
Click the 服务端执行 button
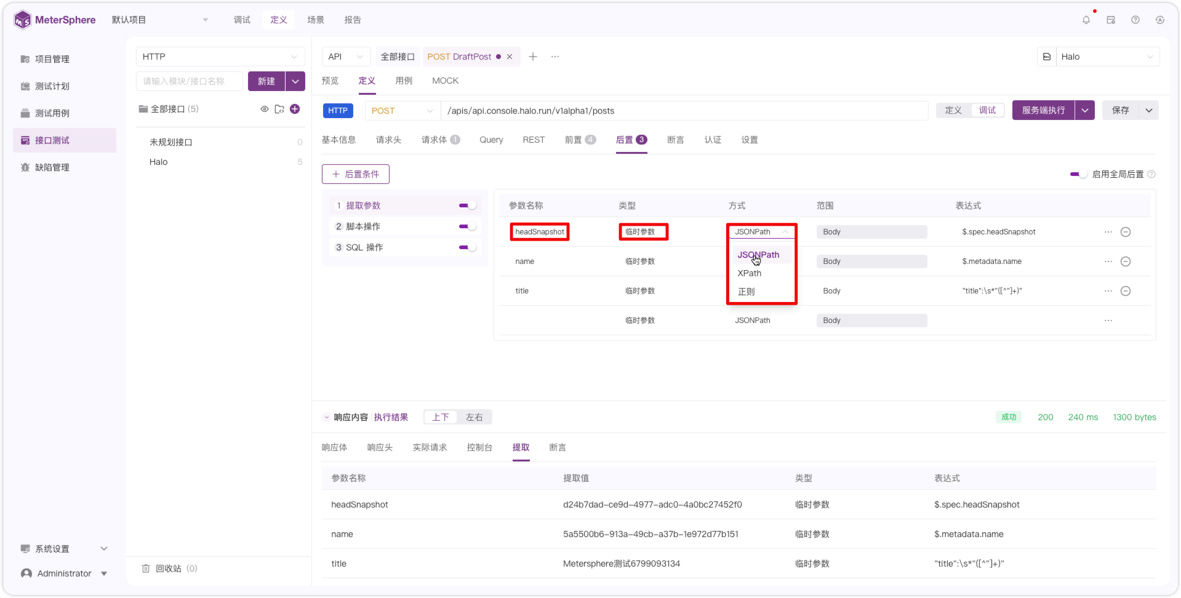[1043, 110]
